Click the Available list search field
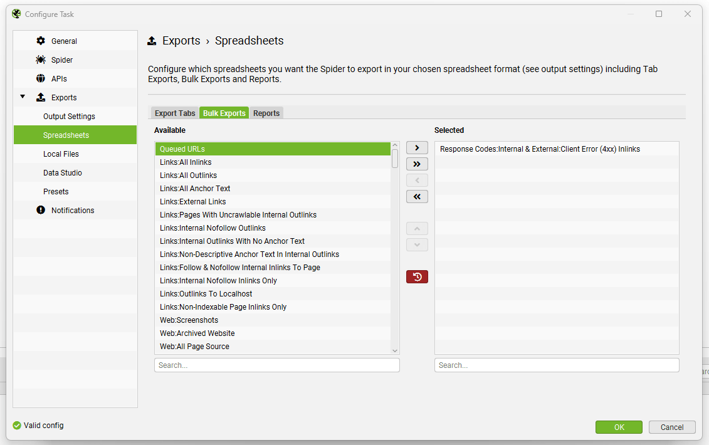The height and width of the screenshot is (445, 709). (x=276, y=365)
